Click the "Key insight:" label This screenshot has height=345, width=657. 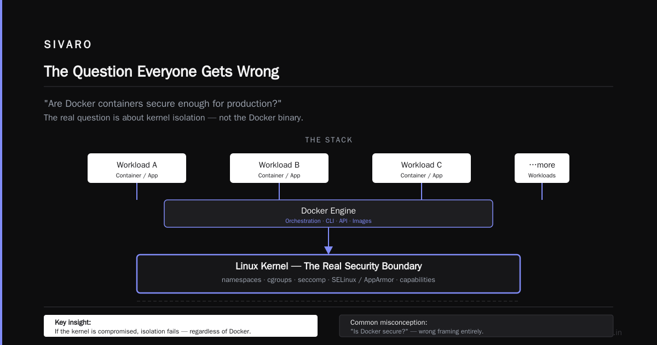point(73,323)
